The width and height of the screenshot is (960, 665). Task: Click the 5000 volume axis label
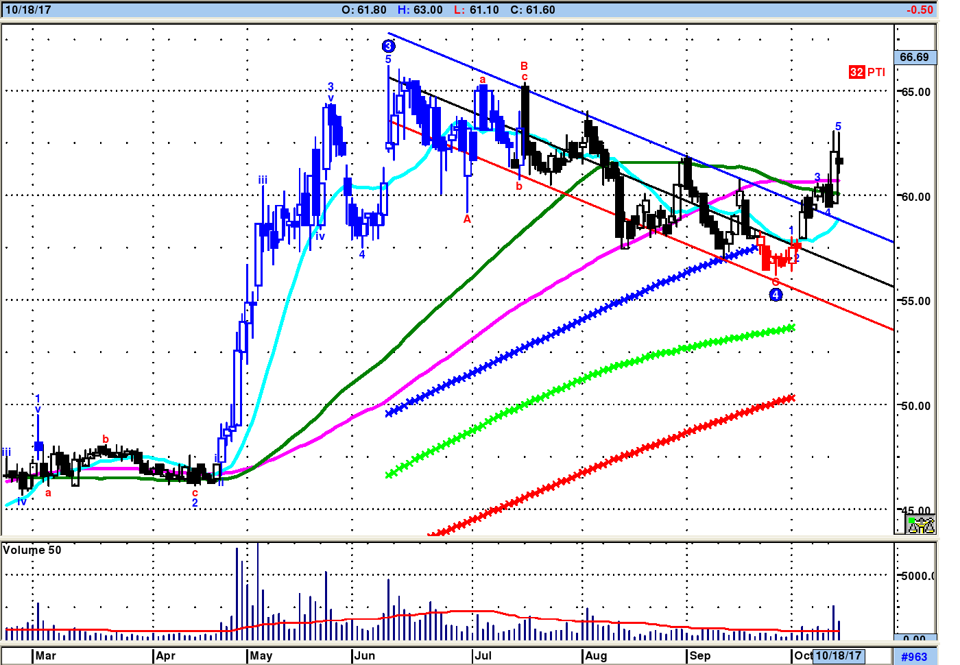tap(916, 576)
